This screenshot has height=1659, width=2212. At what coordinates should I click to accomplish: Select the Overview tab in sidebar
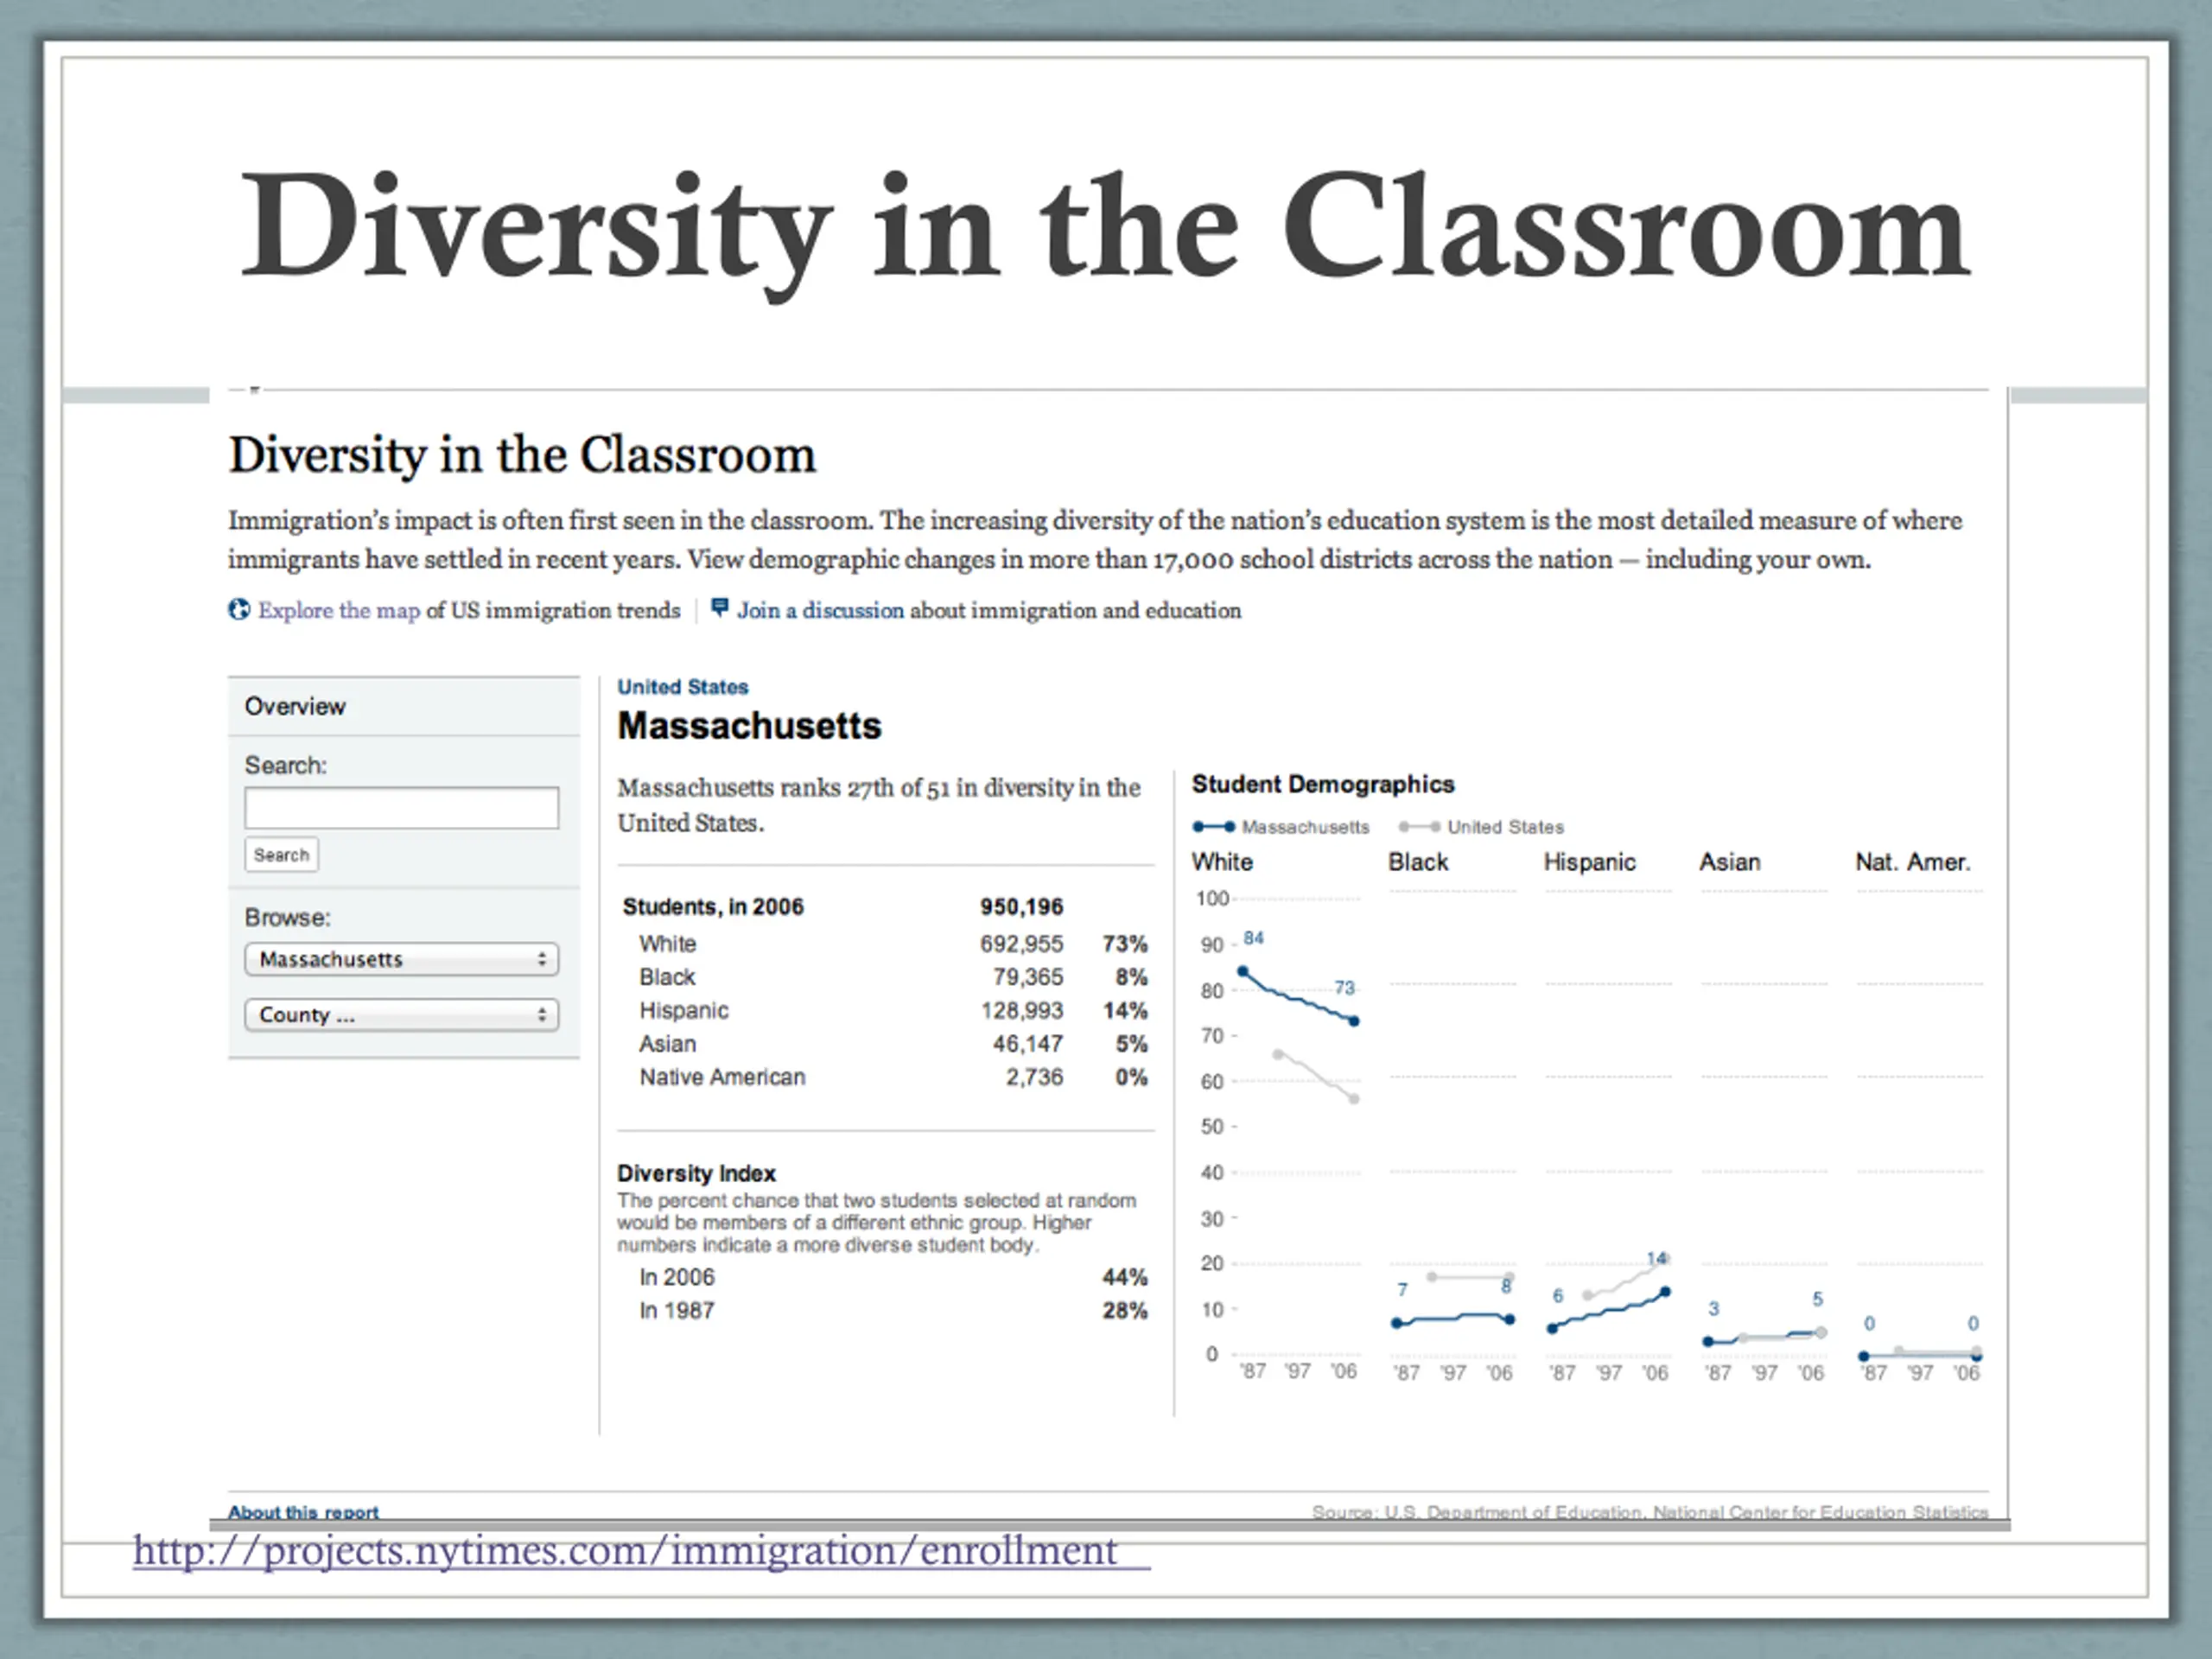(404, 706)
